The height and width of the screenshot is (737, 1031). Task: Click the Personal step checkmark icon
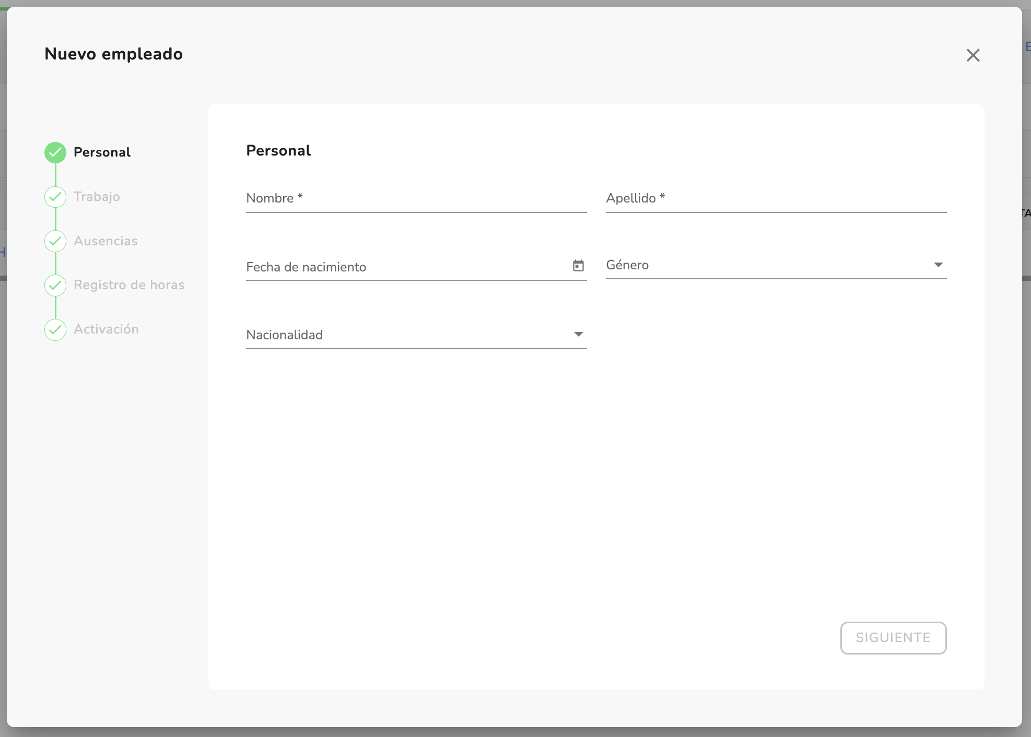[x=55, y=152]
